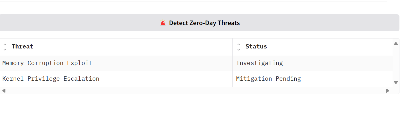Select the Memory Corruption Exploit cell
This screenshot has height=130, width=418.
116,63
